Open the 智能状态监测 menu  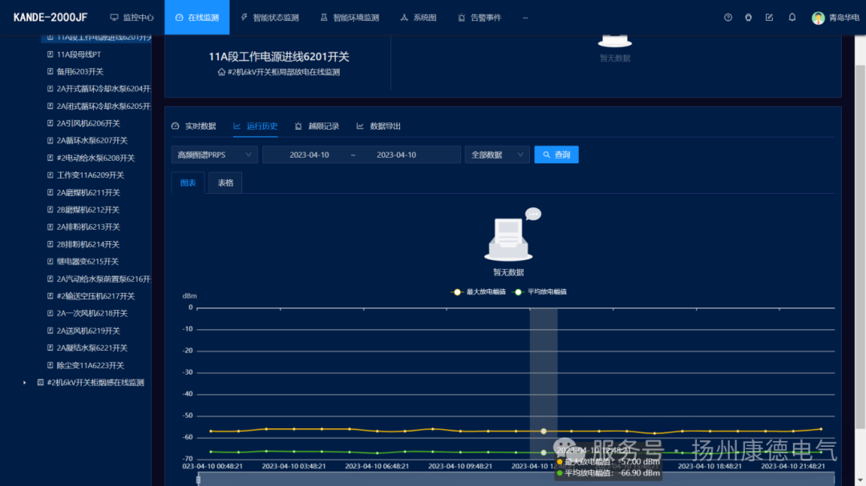(269, 18)
